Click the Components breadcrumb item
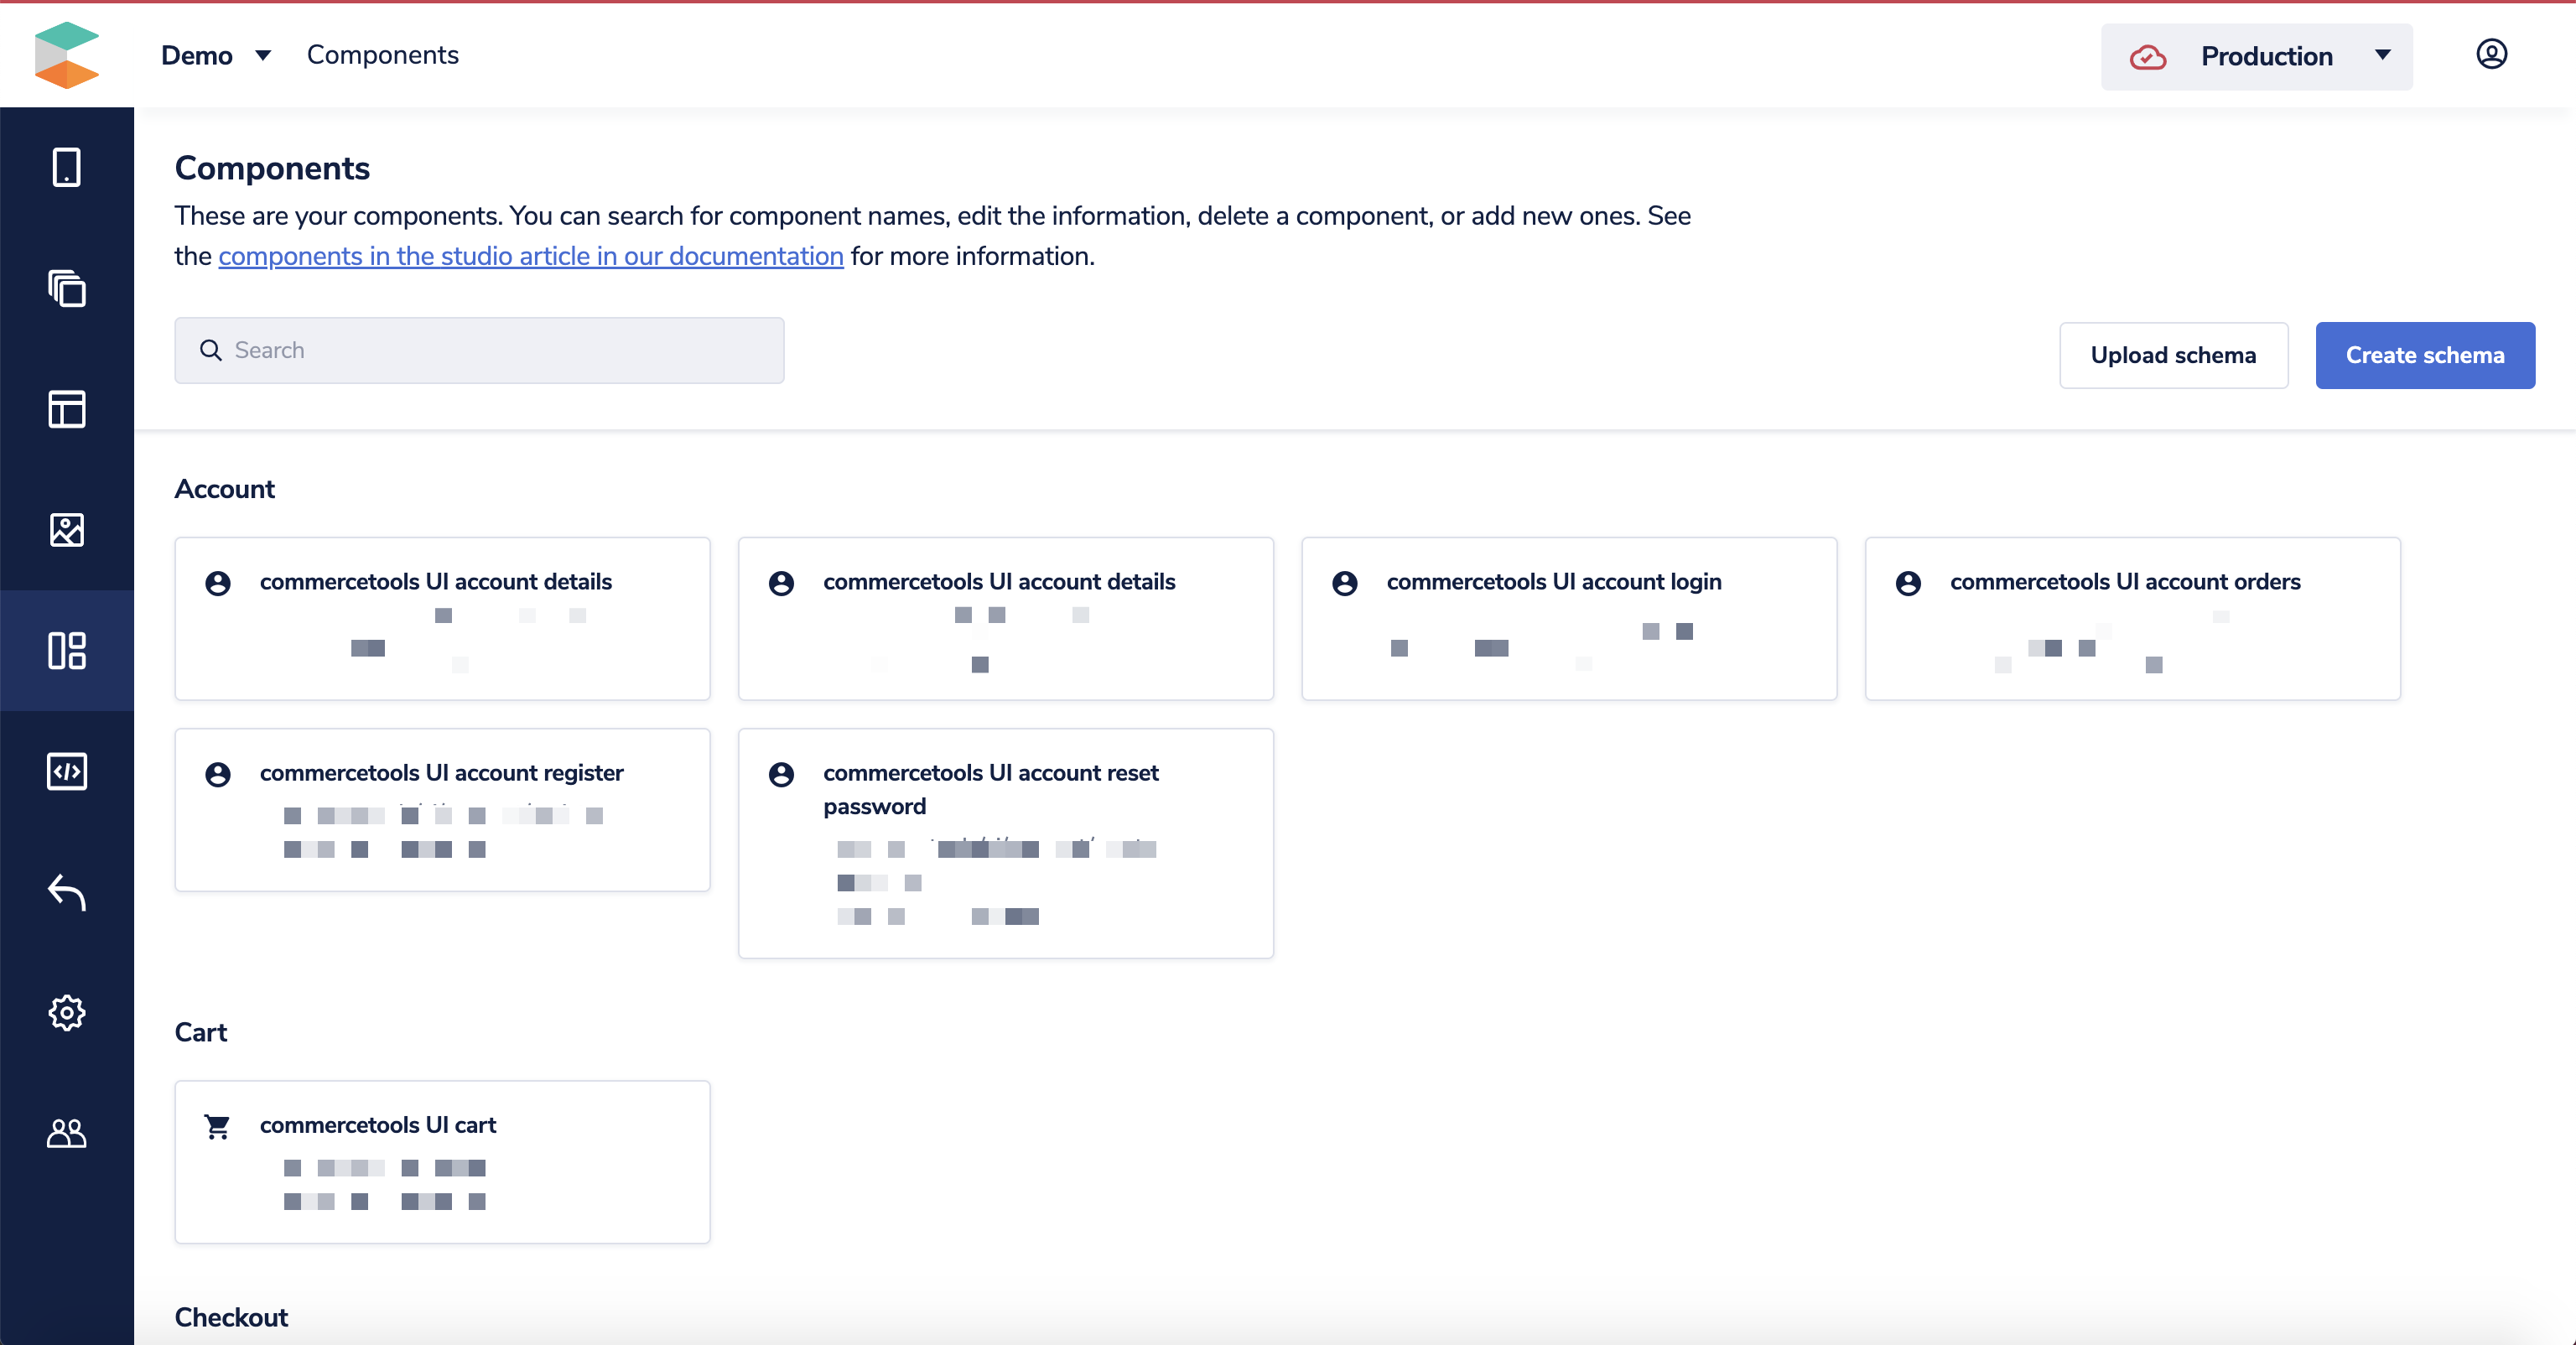This screenshot has width=2576, height=1345. pos(382,55)
